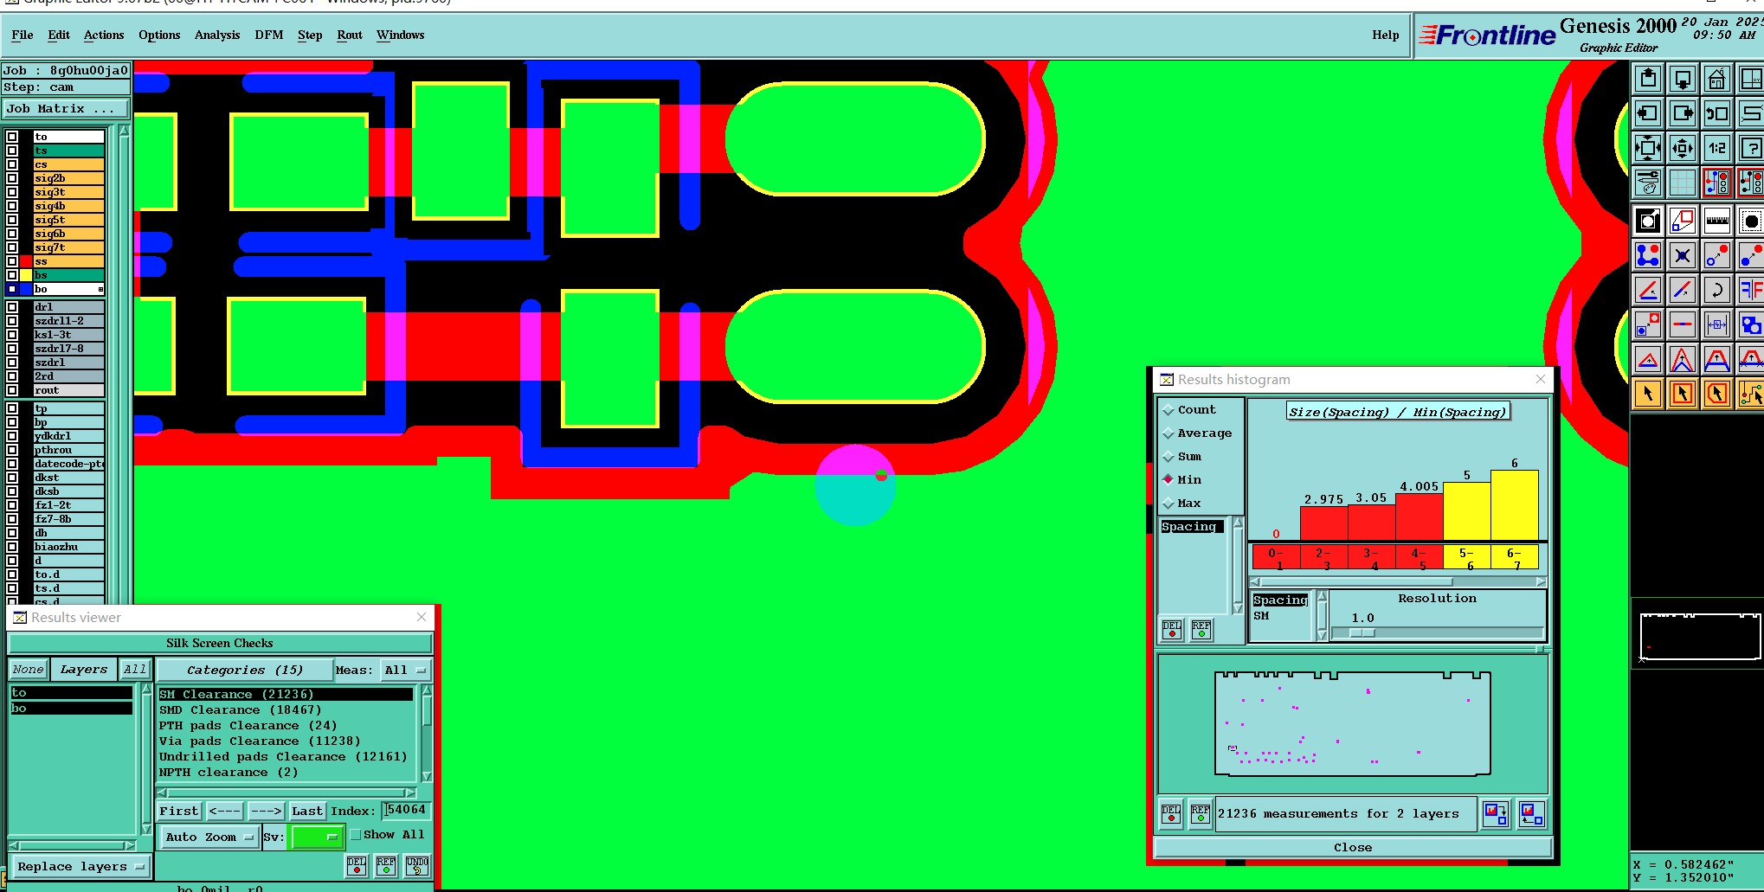
Task: Click the grid display icon
Action: point(1683,183)
